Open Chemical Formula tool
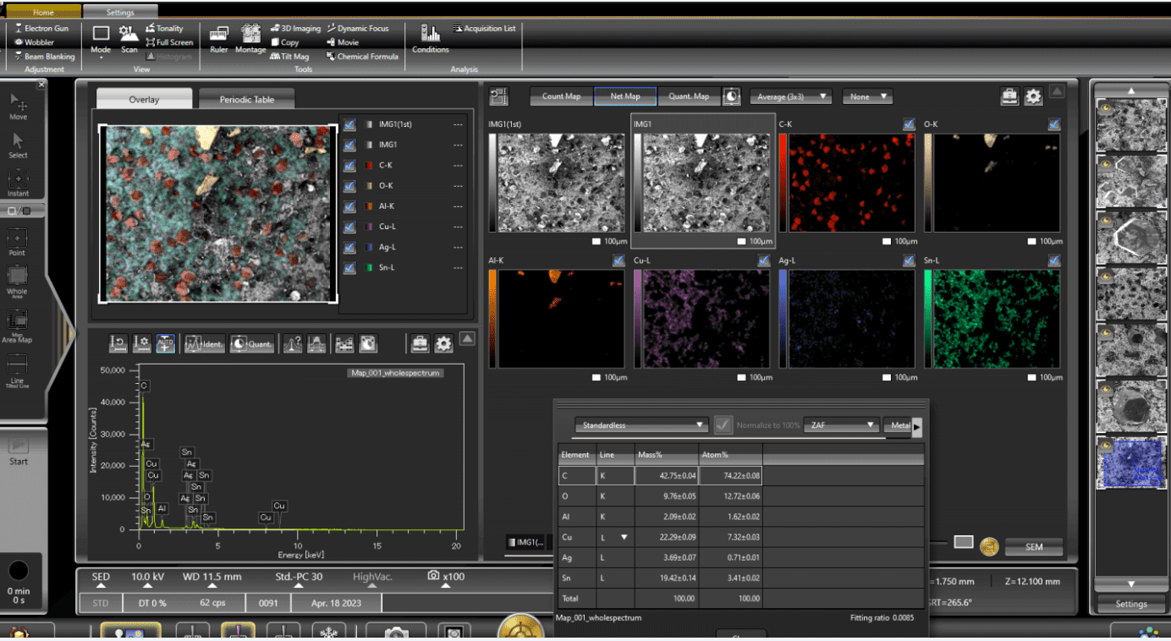Screen dimensions: 1171x641 (361, 57)
